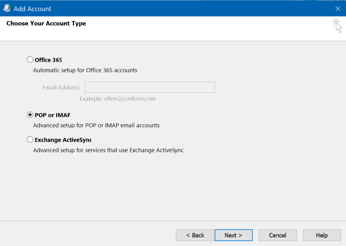Choose the POP or IMAP option
Viewport: 346px width, 246px height.
click(x=30, y=115)
